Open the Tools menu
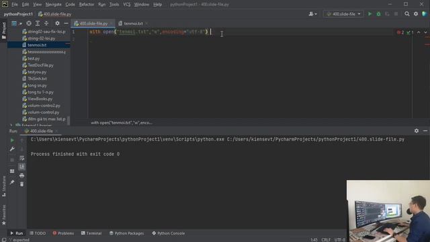Screen dimensions: 430x242 114,5
